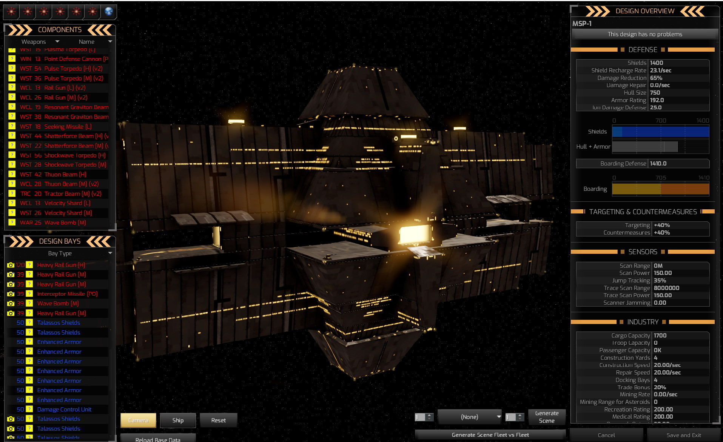Click the Shields strength bar
The width and height of the screenshot is (723, 442).
tap(660, 132)
